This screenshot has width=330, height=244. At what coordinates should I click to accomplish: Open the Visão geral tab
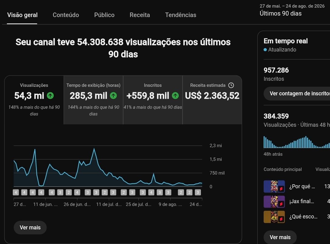(x=22, y=15)
